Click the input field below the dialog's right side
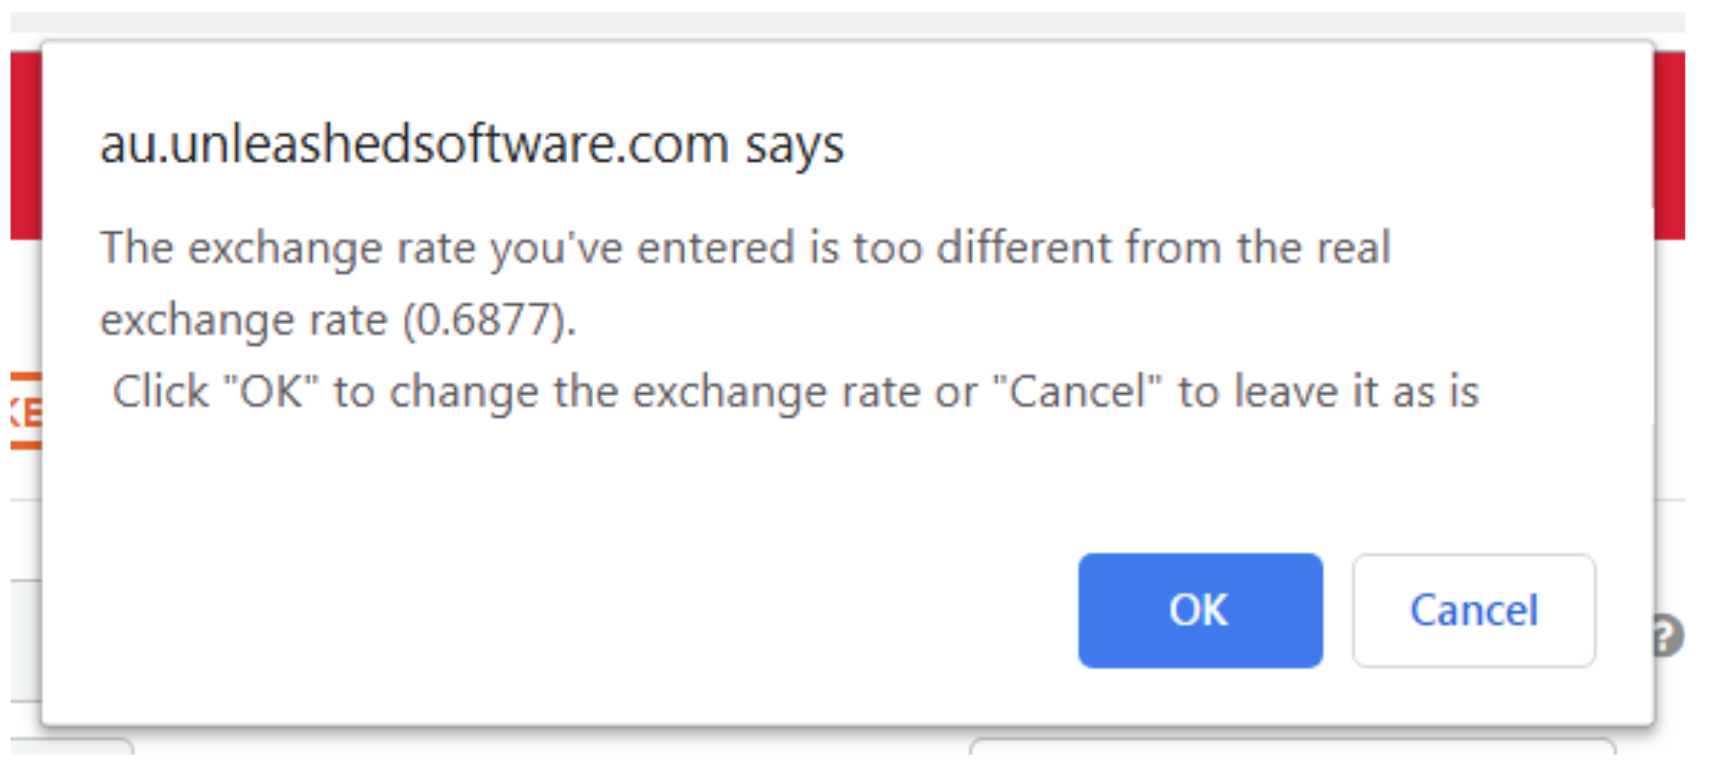1731x767 pixels. coord(1291,747)
